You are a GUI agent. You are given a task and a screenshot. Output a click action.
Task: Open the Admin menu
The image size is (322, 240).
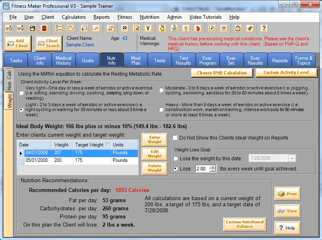pos(174,17)
